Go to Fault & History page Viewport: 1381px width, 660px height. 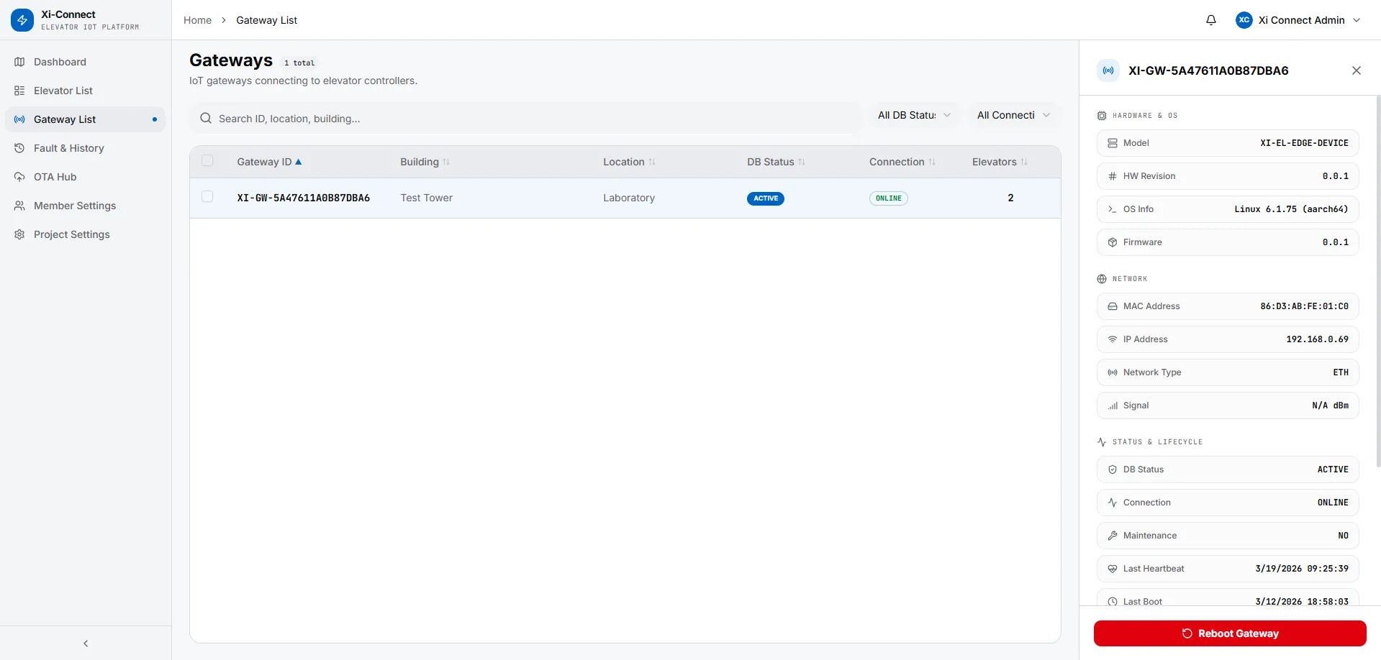click(68, 148)
